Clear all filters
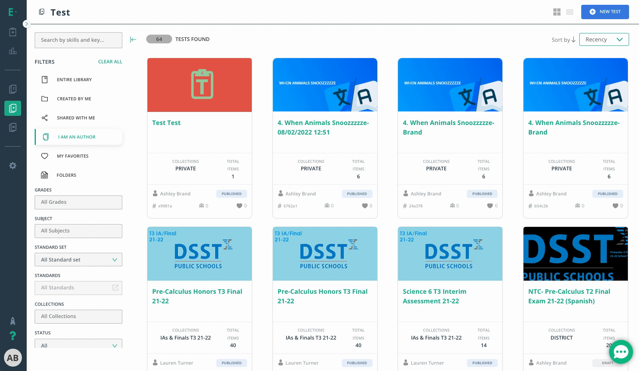The image size is (639, 371). pyautogui.click(x=110, y=62)
